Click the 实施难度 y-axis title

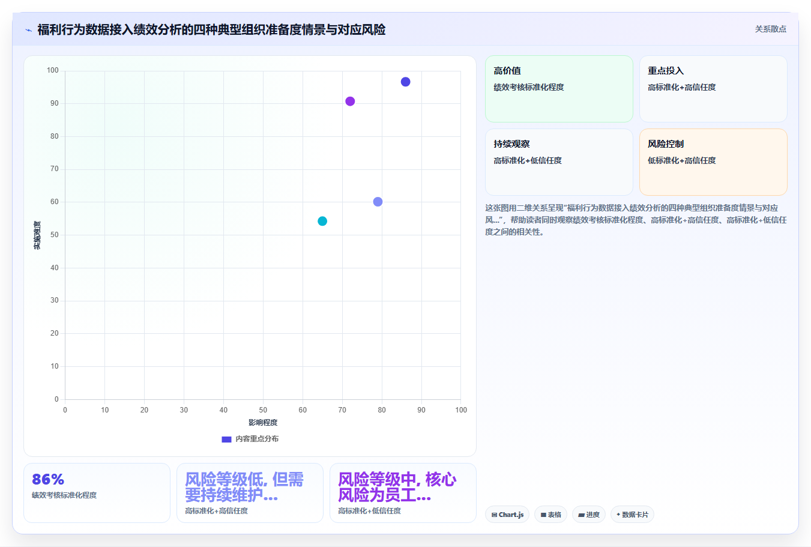[x=37, y=235]
